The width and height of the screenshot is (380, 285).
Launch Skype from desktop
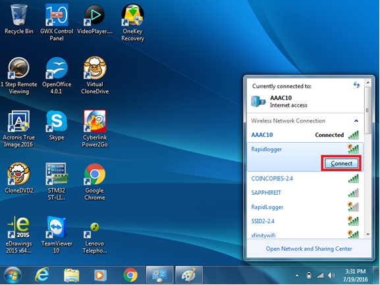tap(57, 126)
